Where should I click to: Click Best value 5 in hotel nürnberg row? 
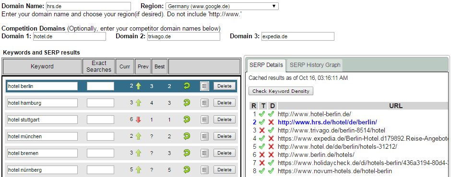[x=169, y=170]
